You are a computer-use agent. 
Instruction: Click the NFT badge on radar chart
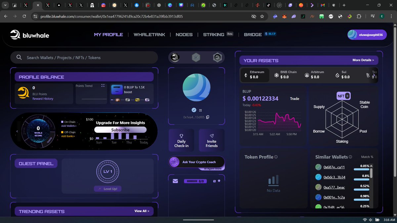[343, 96]
